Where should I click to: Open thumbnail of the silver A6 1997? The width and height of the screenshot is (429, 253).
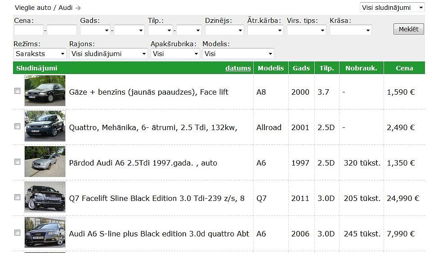point(45,161)
